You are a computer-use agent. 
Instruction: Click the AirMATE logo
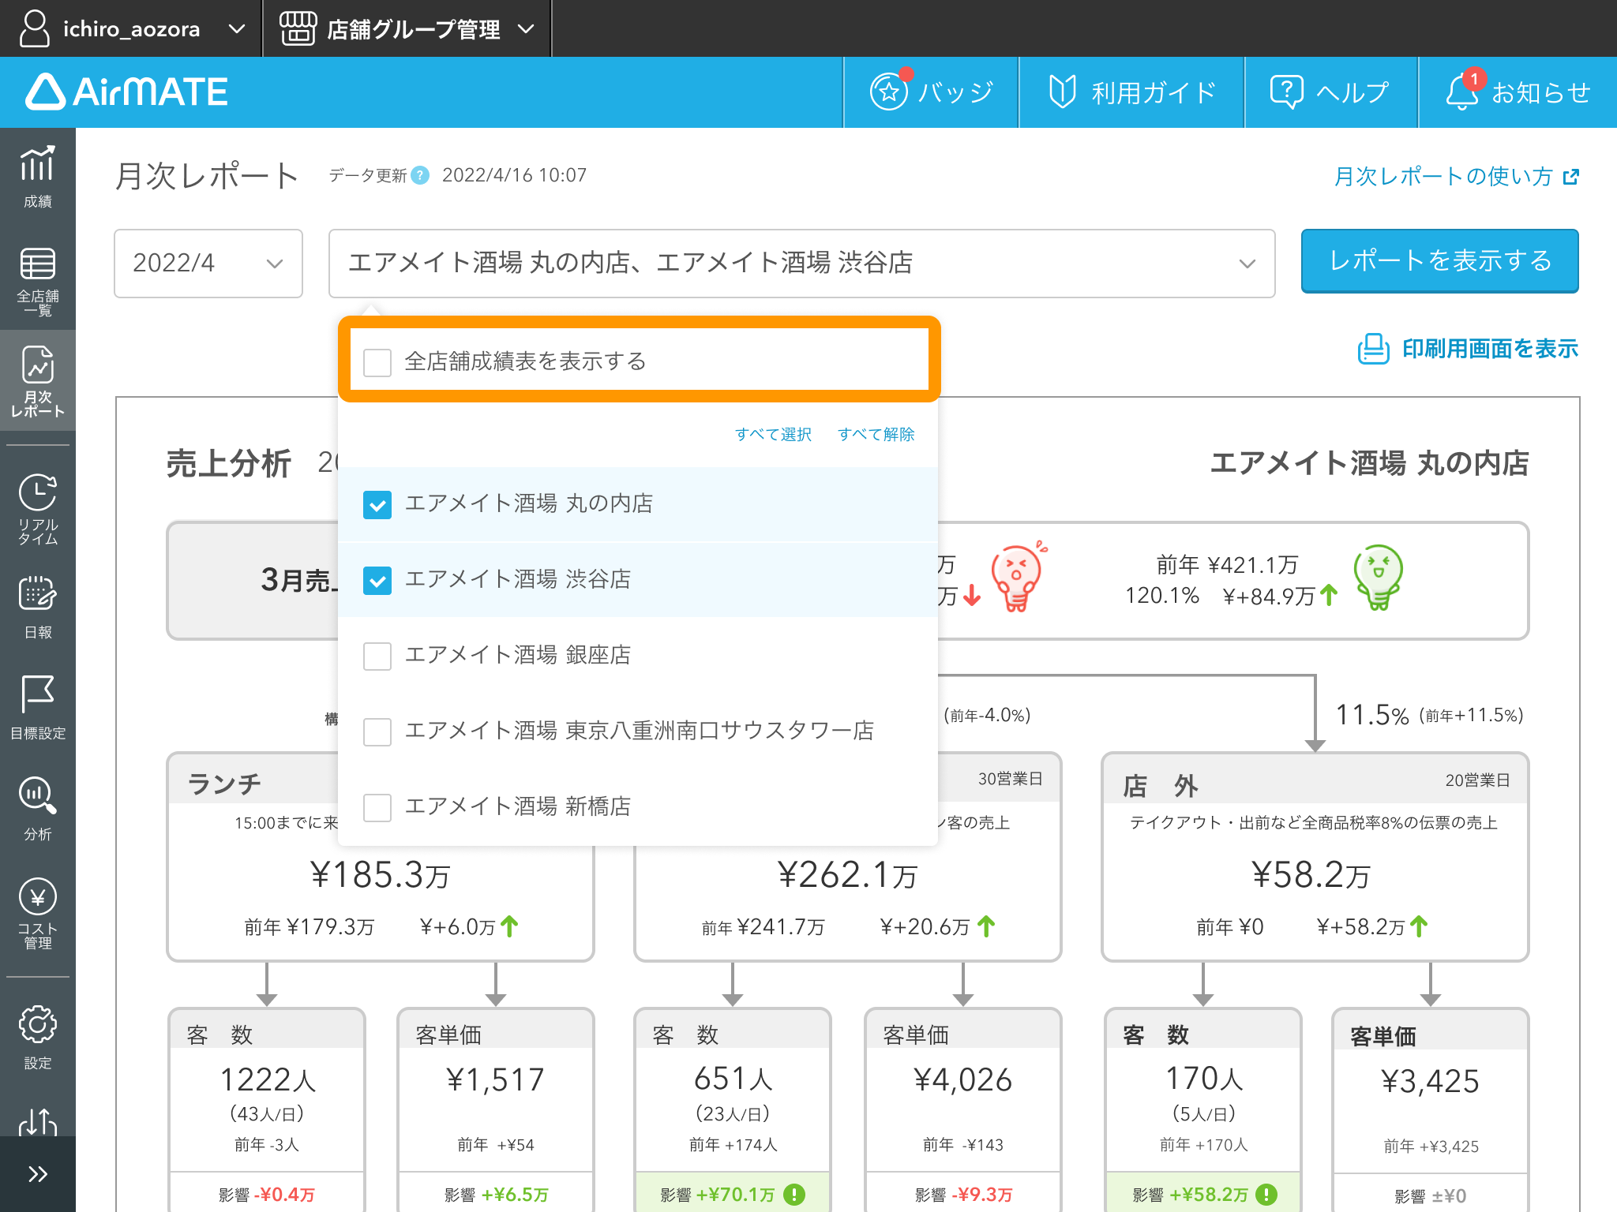pyautogui.click(x=126, y=92)
